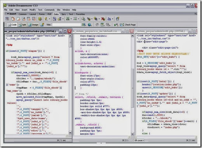Insert a Spry XML Data Set
This screenshot has height=148, width=202.
click(13, 19)
